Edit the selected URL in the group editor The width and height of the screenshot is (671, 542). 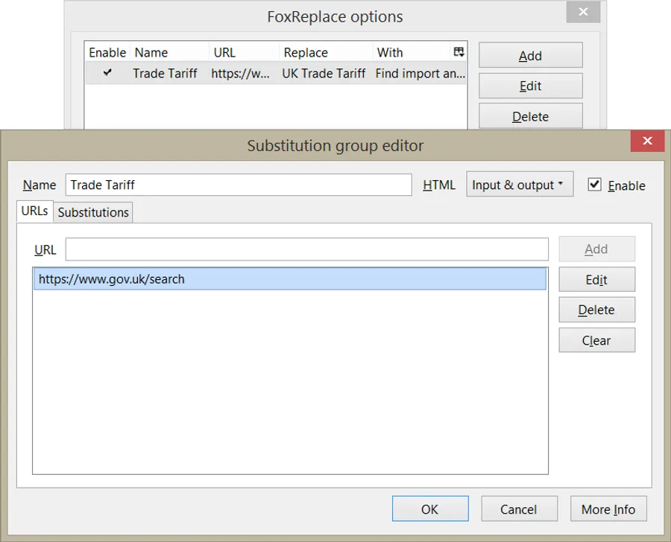coord(596,279)
